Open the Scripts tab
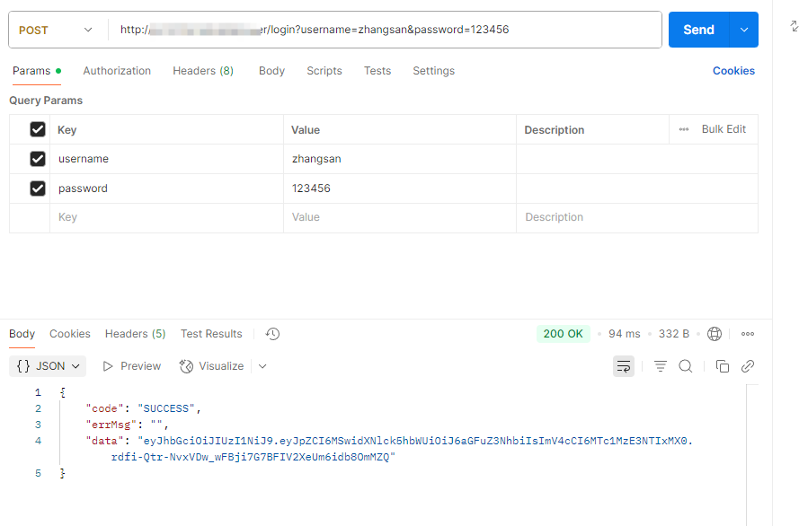The height and width of the screenshot is (526, 799). coord(324,71)
